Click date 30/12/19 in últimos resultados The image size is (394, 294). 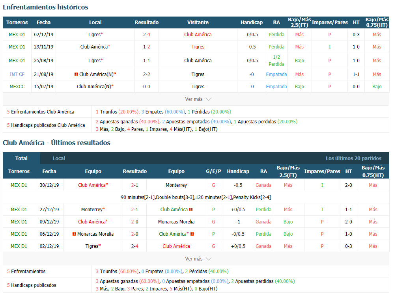[49, 185]
